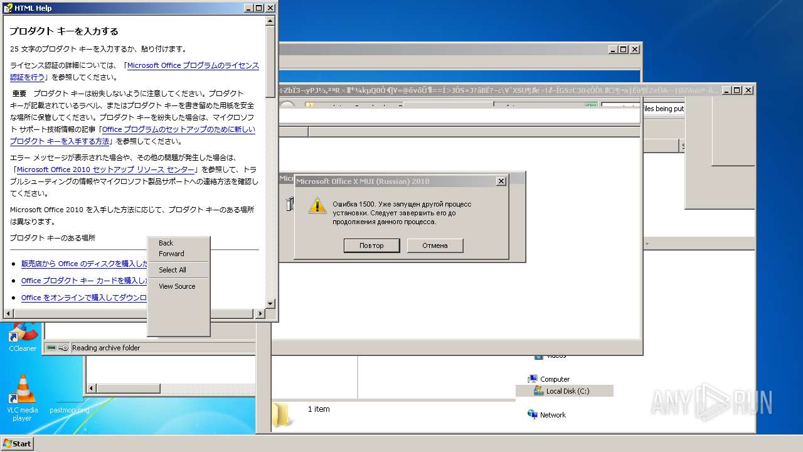
Task: Select pastmon.png desktop file
Action: point(69,409)
